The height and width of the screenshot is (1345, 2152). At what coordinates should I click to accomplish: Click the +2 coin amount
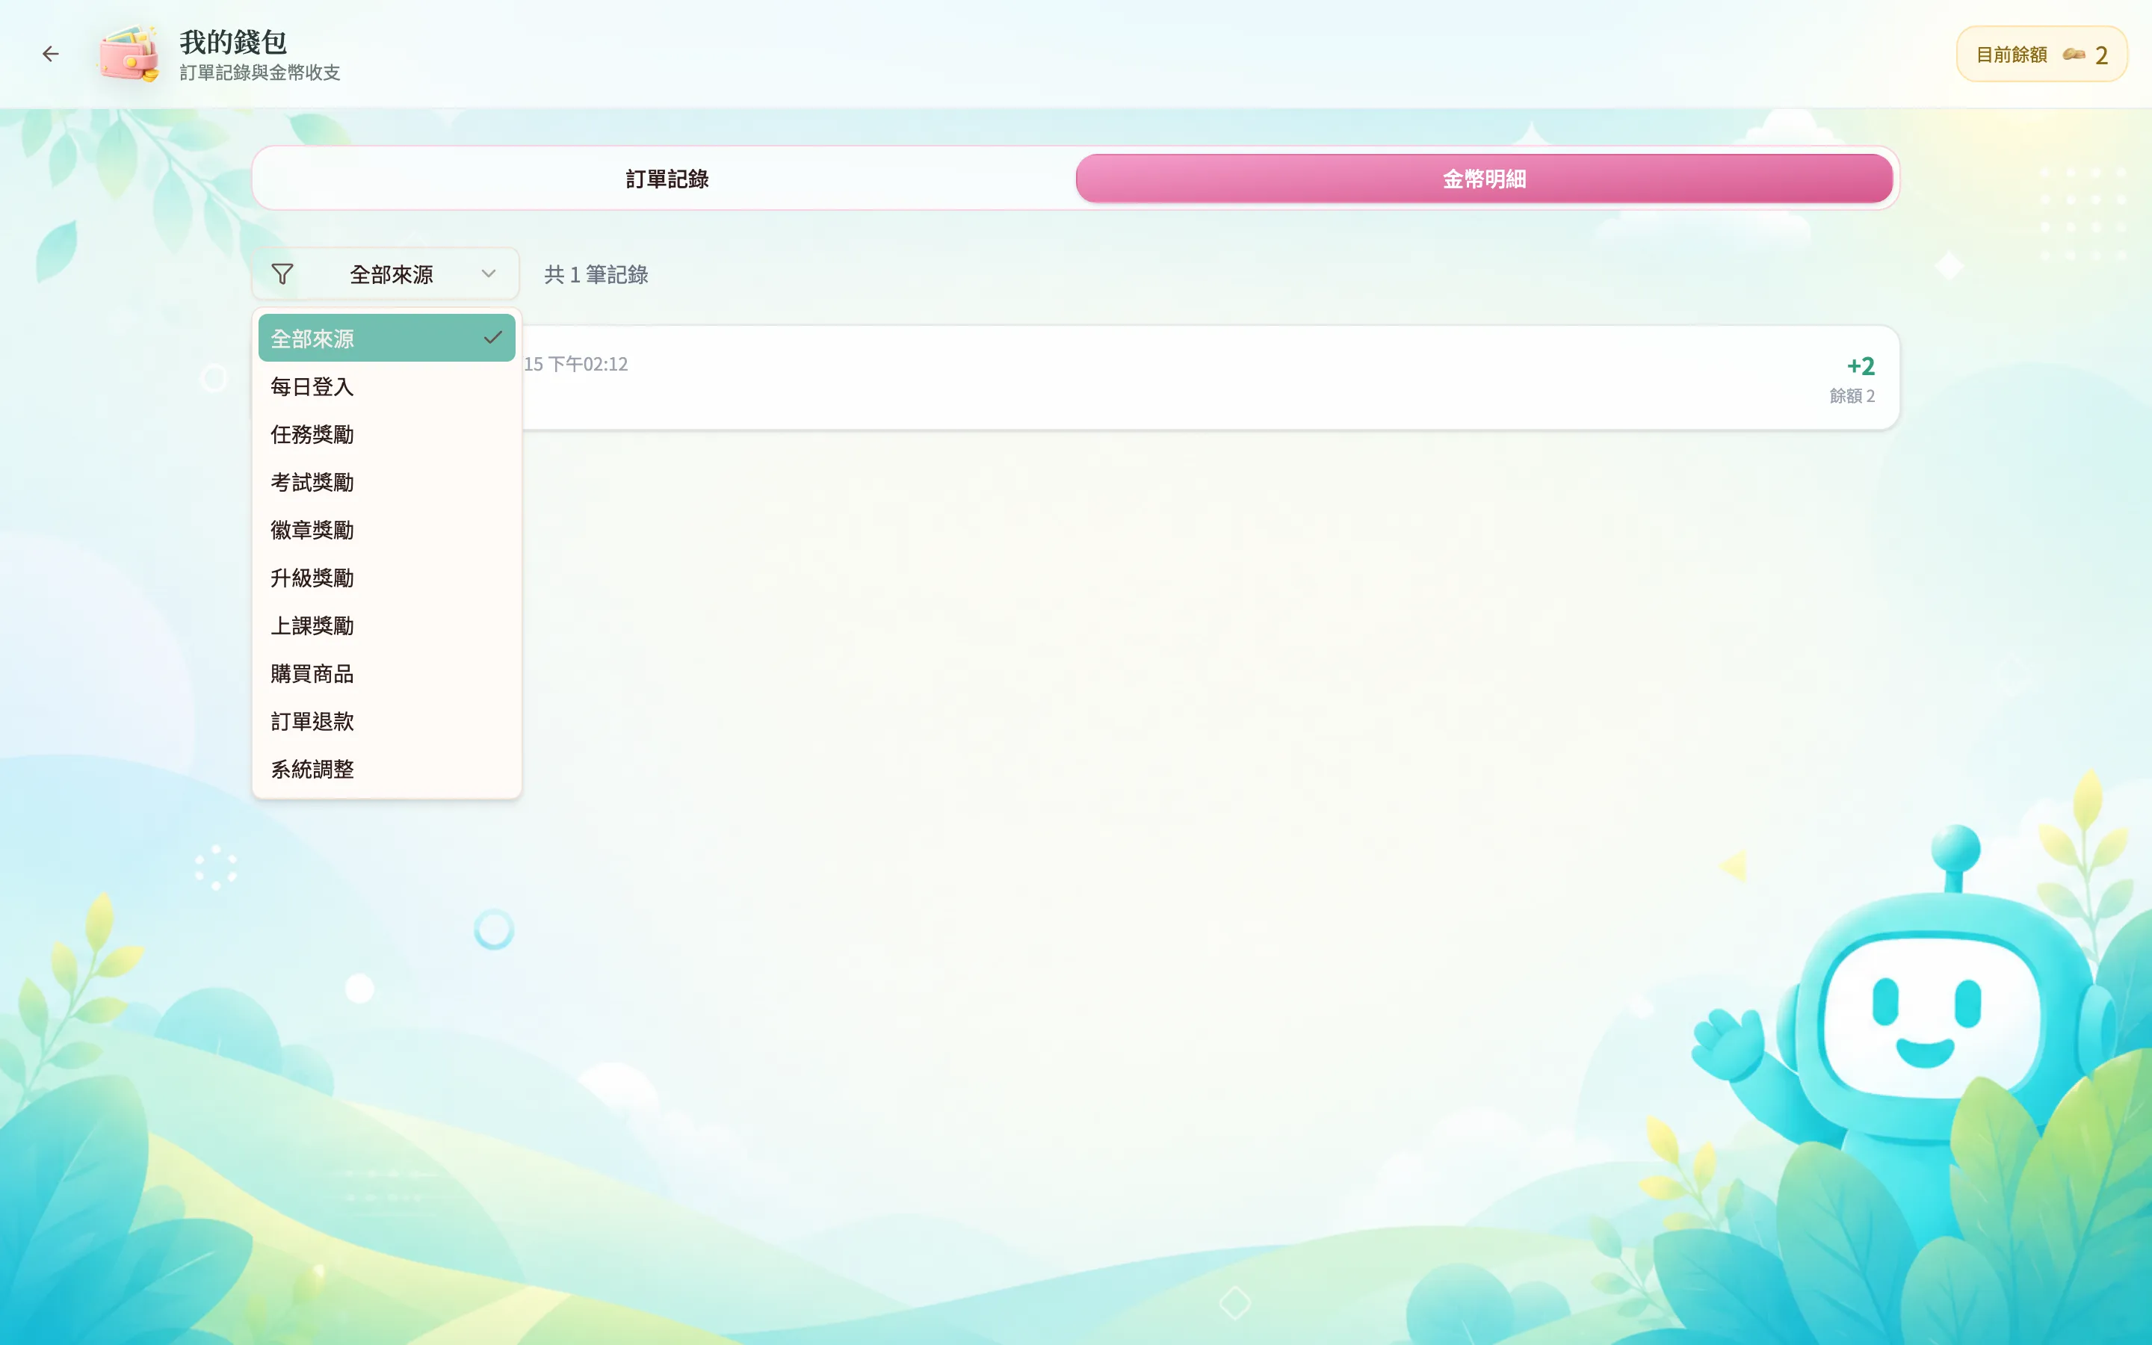coord(1861,365)
